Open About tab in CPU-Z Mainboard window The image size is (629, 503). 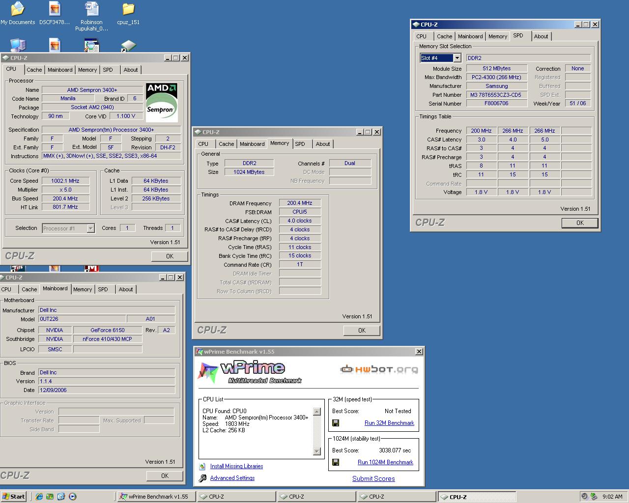[x=126, y=289]
